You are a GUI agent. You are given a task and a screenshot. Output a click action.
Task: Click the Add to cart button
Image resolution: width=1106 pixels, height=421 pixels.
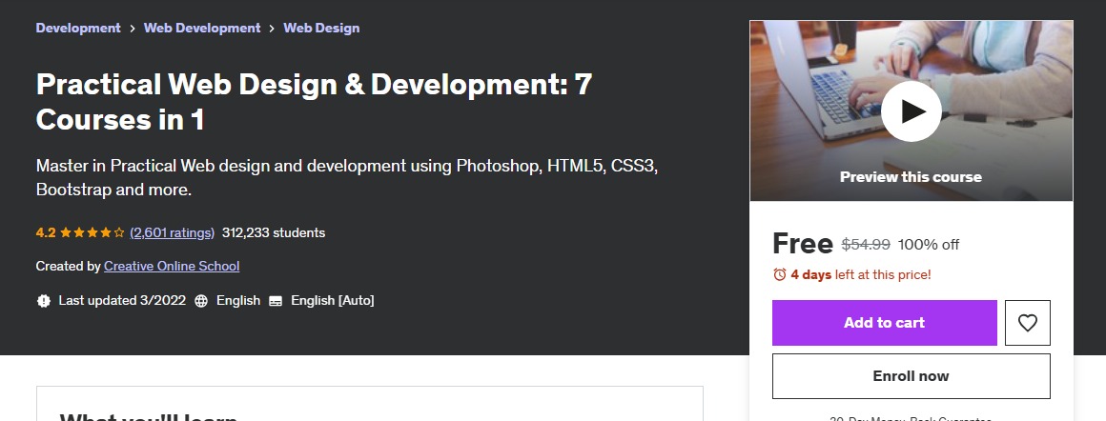point(884,323)
